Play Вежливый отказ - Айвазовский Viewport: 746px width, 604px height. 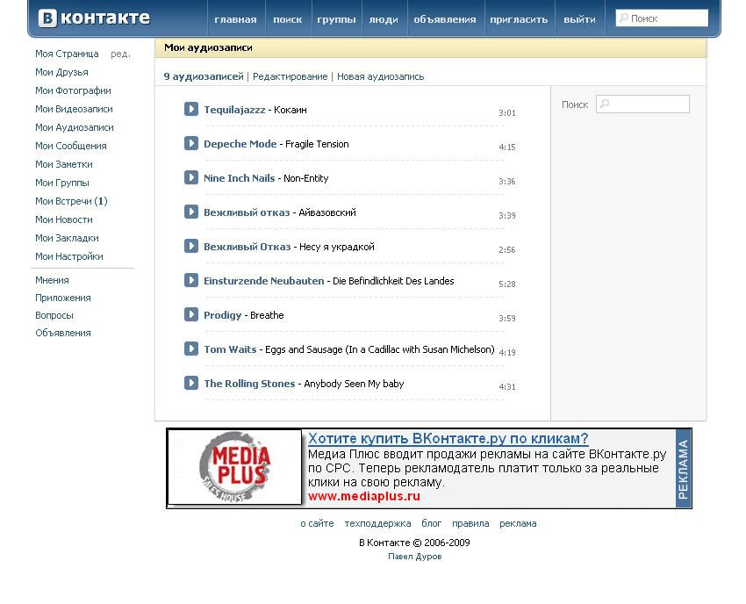pyautogui.click(x=191, y=212)
